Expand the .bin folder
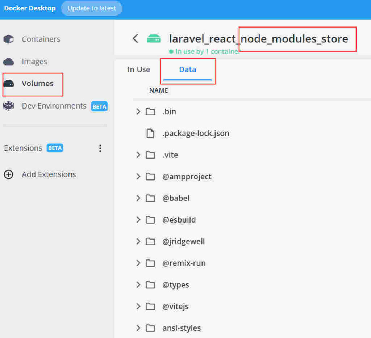The width and height of the screenshot is (371, 338). pos(138,111)
